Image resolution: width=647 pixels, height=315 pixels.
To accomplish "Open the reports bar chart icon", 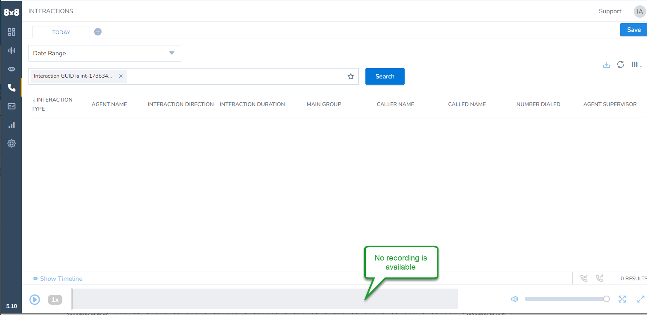I will click(x=12, y=125).
